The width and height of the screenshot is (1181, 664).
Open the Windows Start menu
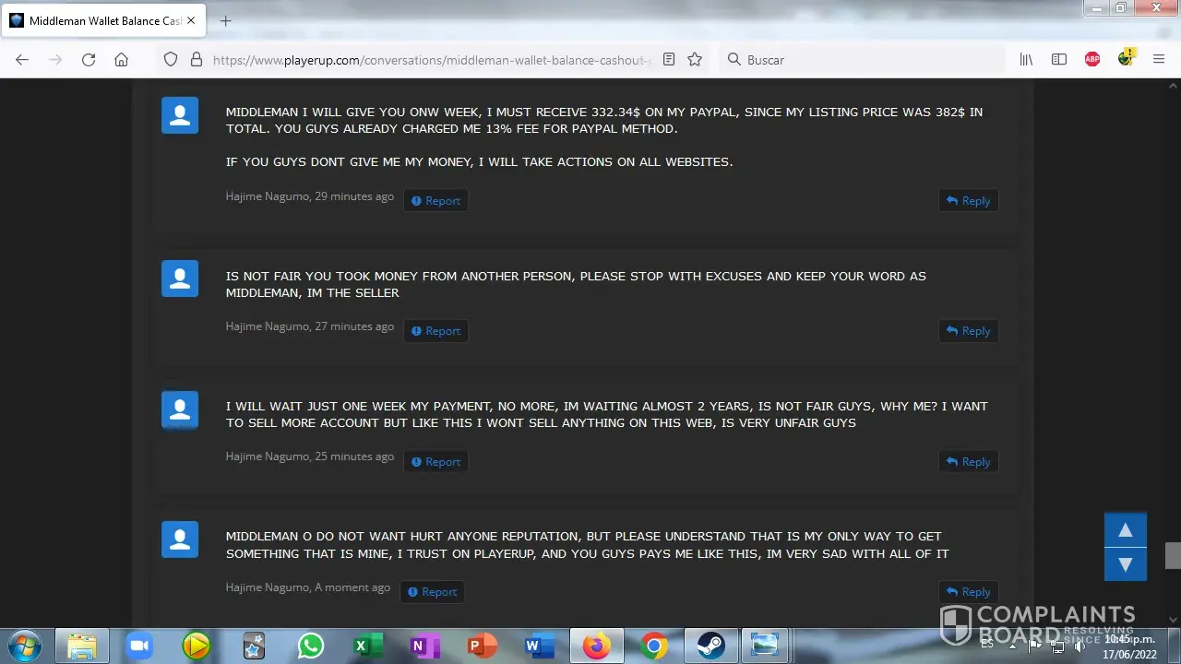(x=25, y=646)
